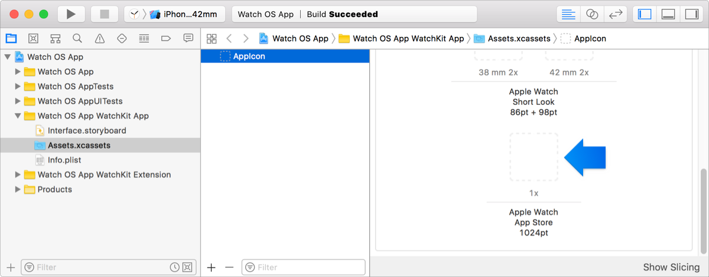Select Interface.storyboard in project navigator
The image size is (709, 277).
coord(87,131)
